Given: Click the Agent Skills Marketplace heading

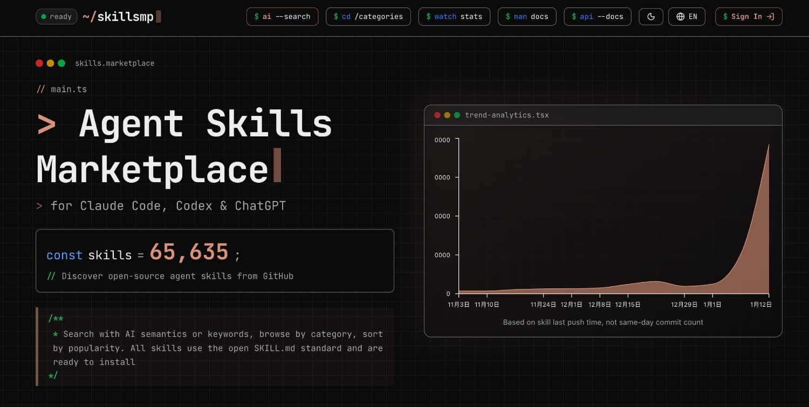Looking at the screenshot, I should point(184,146).
